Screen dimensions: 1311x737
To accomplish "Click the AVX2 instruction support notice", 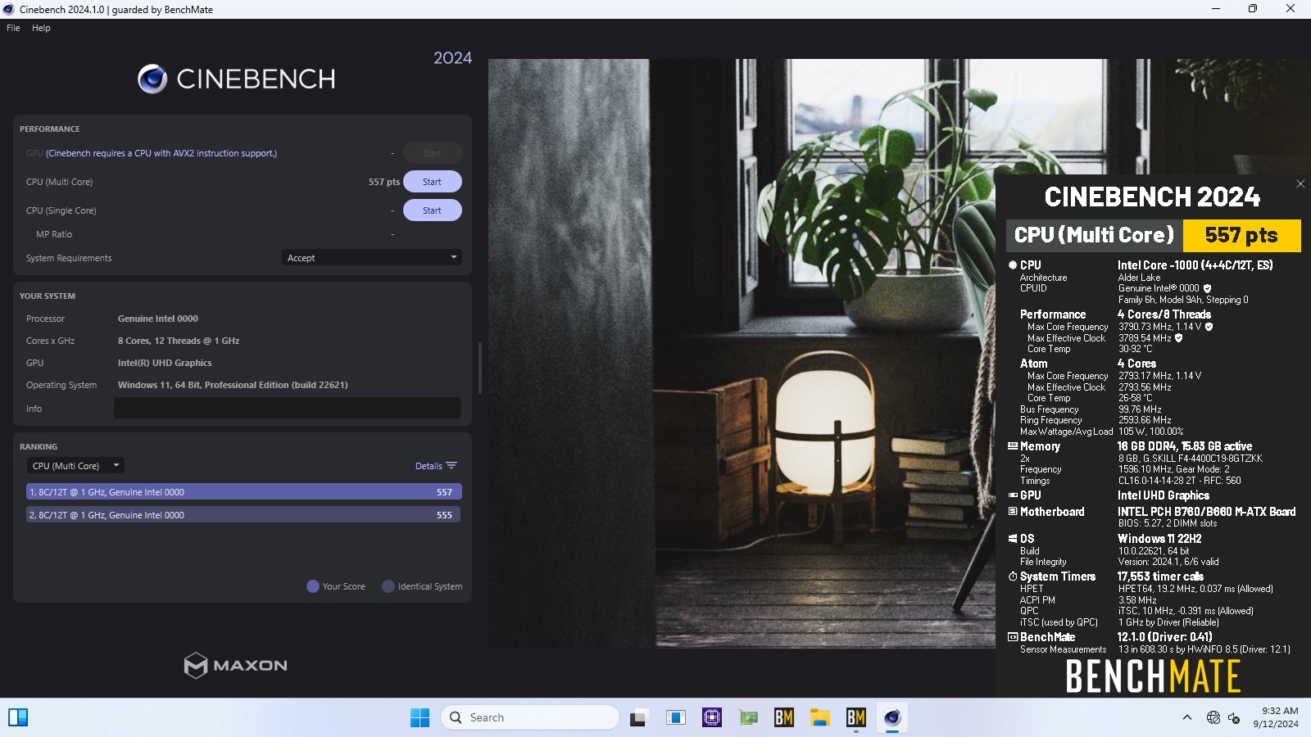I will tap(161, 153).
